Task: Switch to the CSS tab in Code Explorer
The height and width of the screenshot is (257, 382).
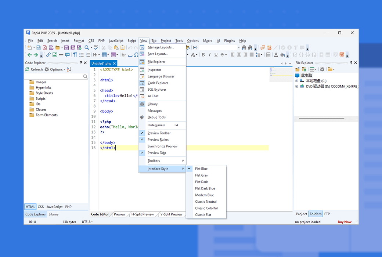Action: [x=41, y=207]
